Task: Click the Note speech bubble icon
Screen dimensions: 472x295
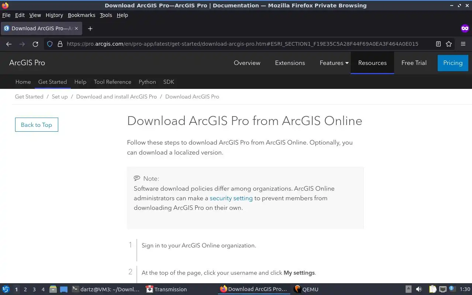Action: pos(137,178)
